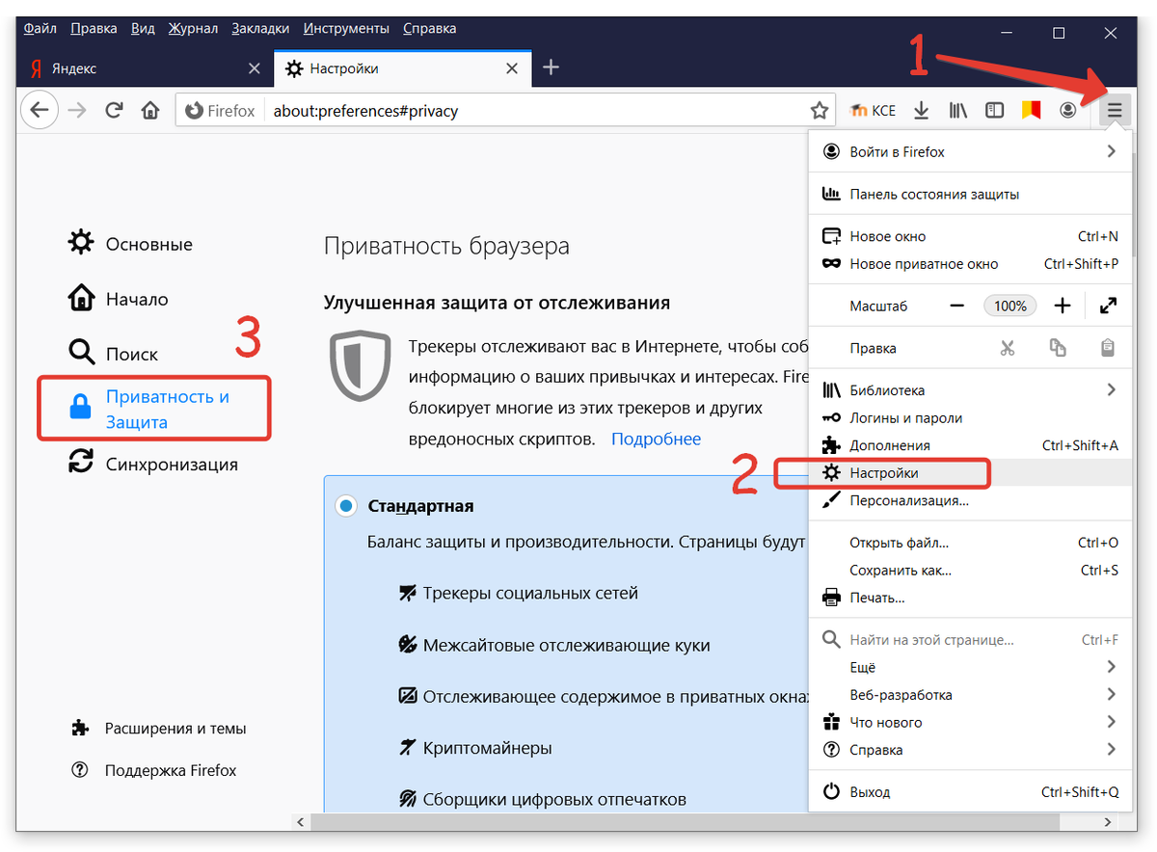The image size is (1157, 852).
Task: Expand the Библиотека submenu
Action: click(x=1111, y=390)
